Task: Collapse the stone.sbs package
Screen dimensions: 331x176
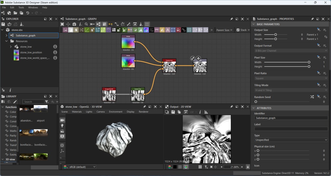Action: (x=2, y=30)
